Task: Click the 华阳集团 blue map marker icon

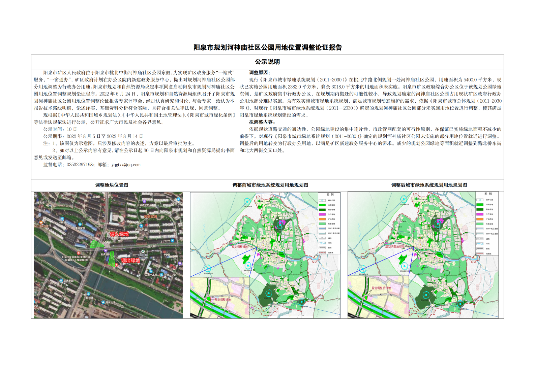Action: tap(89, 294)
